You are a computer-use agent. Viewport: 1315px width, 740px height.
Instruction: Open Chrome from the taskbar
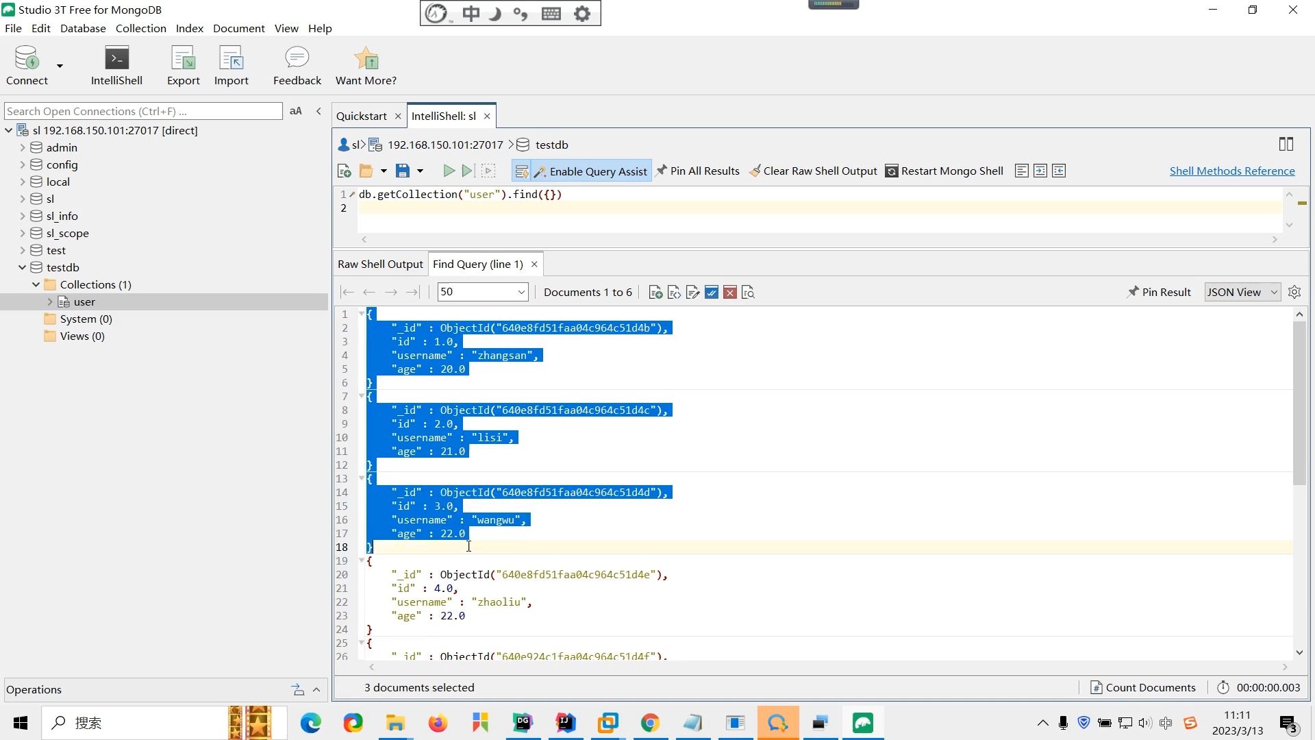pyautogui.click(x=650, y=723)
